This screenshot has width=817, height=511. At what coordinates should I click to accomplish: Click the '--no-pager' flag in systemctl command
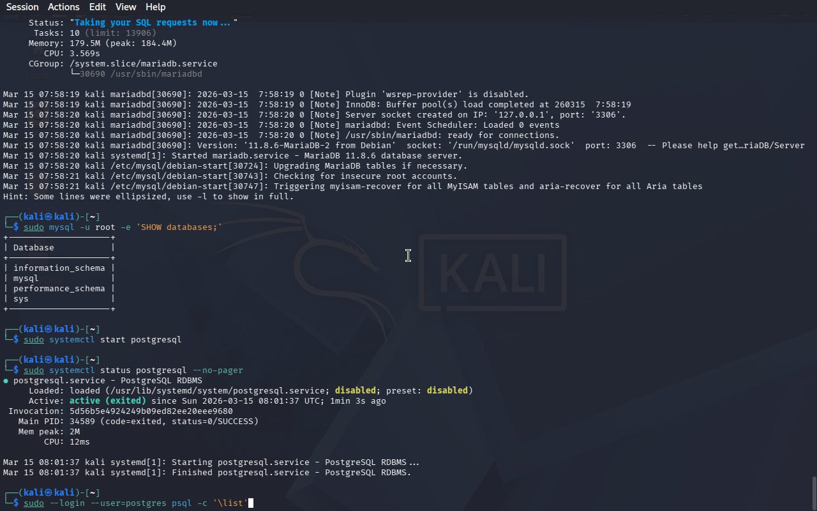click(218, 370)
